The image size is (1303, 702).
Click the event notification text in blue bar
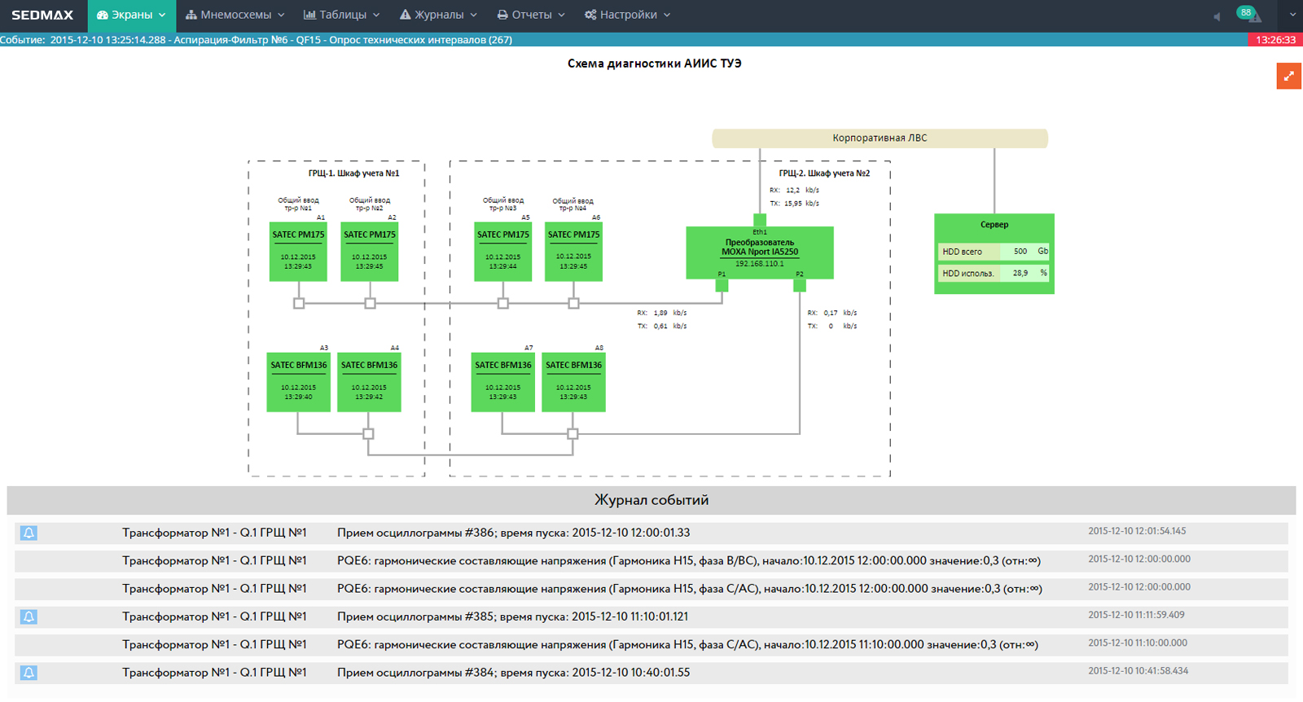(x=257, y=40)
